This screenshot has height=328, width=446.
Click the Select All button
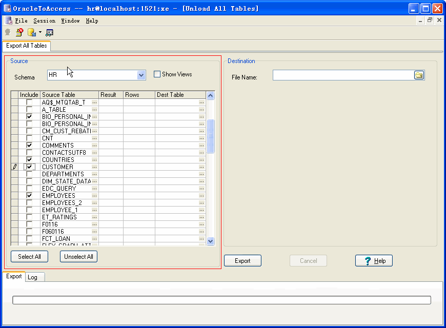click(x=29, y=257)
